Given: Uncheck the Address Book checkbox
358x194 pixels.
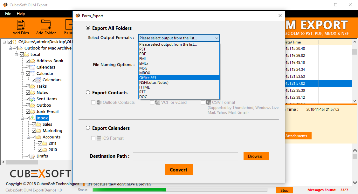Looking at the screenshot, I should pos(28,61).
